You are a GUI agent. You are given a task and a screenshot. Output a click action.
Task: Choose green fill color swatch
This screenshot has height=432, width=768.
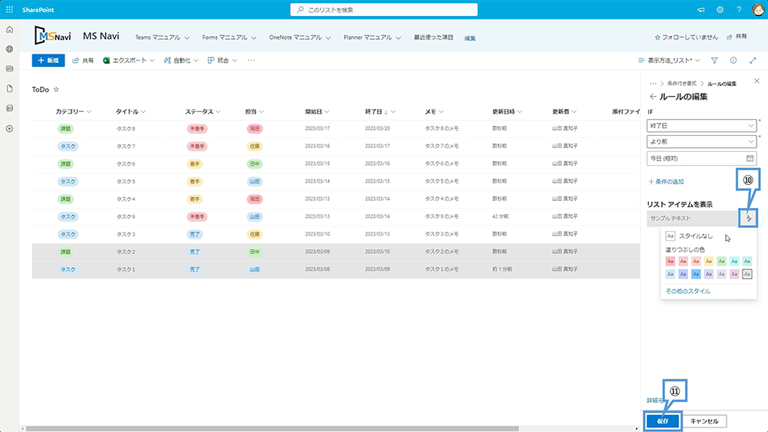click(721, 261)
